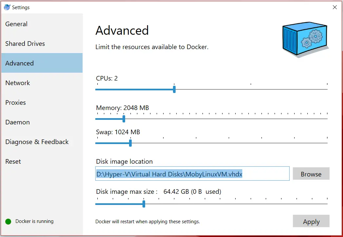Open the General settings section
Image resolution: width=343 pixels, height=237 pixels.
pos(16,24)
